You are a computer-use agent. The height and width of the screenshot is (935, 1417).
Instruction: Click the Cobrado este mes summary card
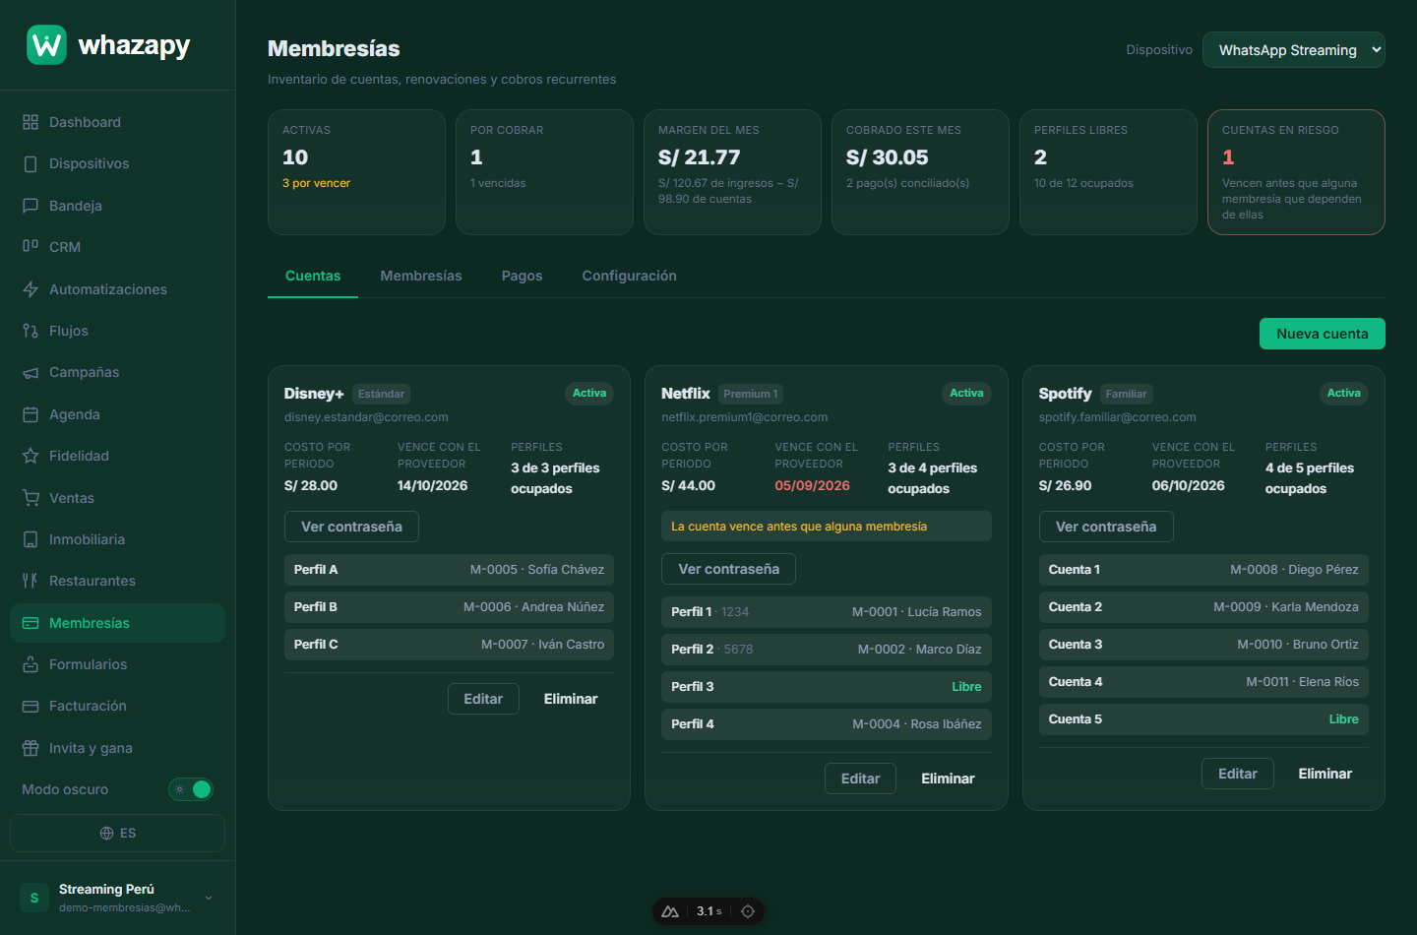click(x=920, y=172)
